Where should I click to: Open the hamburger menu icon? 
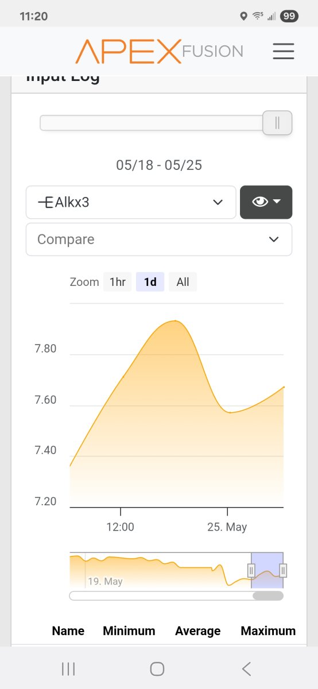tap(284, 51)
